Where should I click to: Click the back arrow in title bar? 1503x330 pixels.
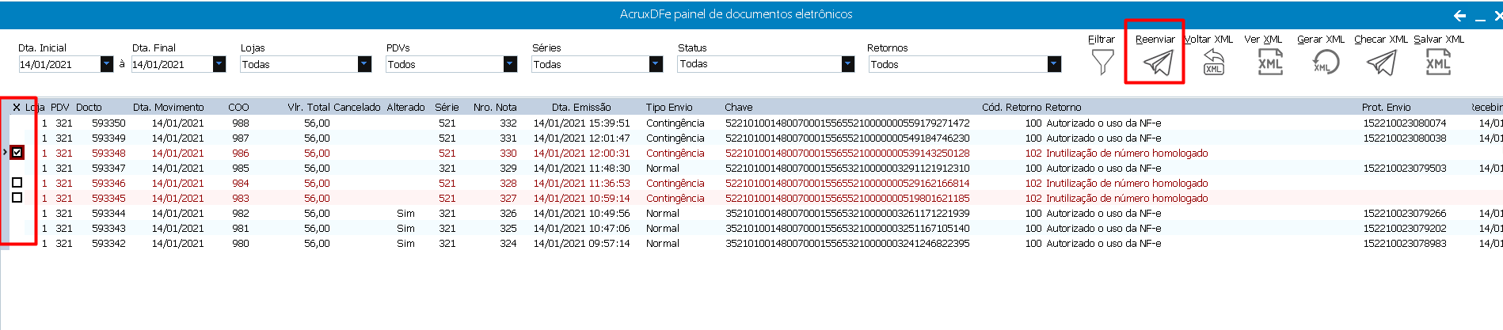point(1459,16)
